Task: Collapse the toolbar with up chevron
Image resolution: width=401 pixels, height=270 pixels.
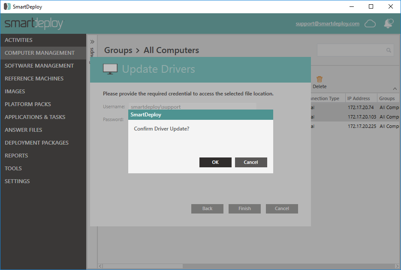Action: point(395,89)
